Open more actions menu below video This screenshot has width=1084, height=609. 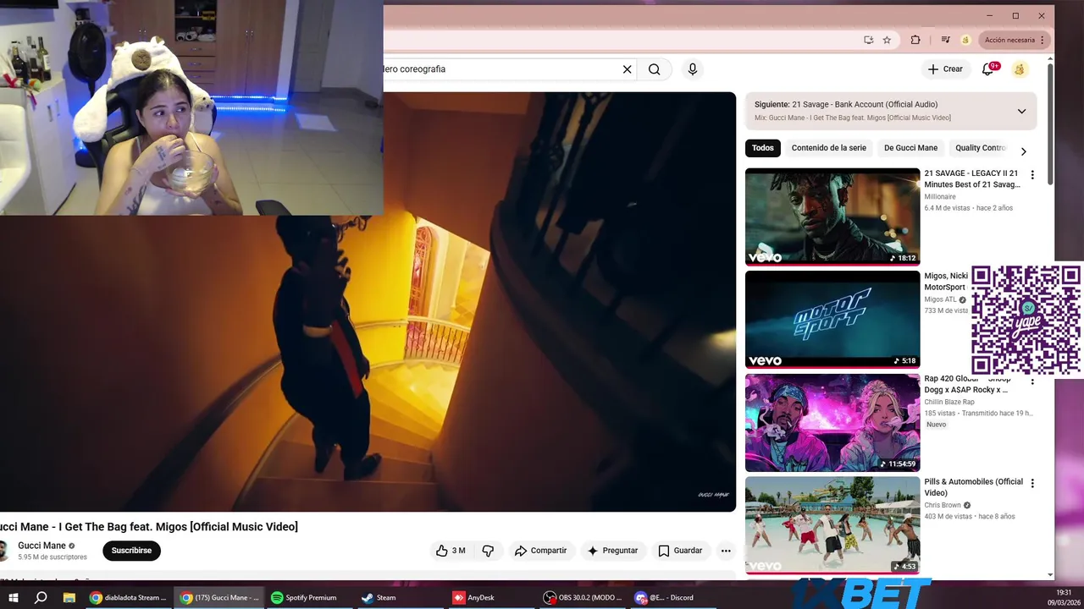coord(726,551)
